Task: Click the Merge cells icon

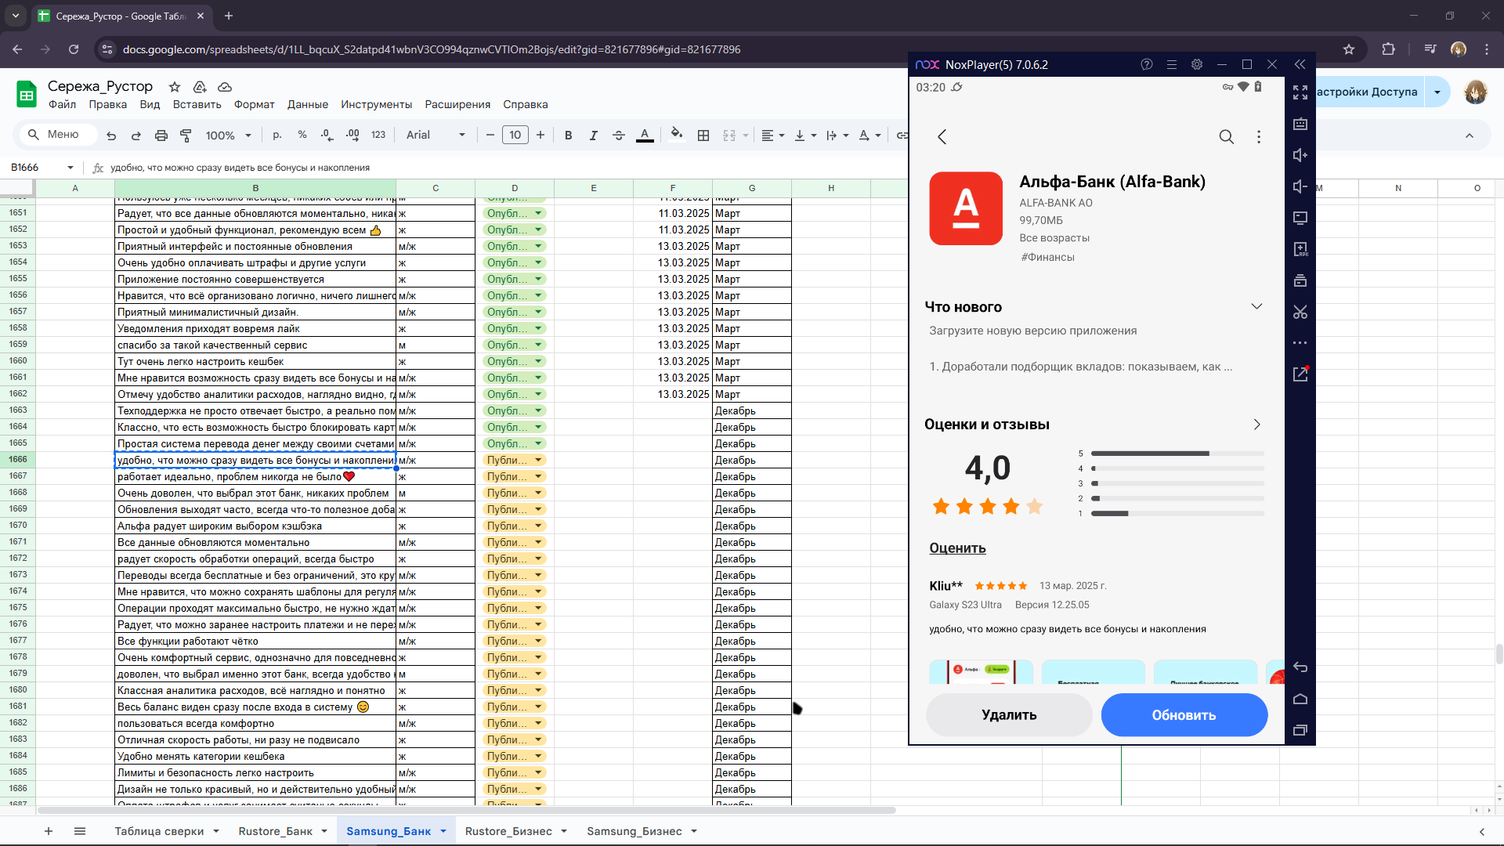Action: click(729, 136)
